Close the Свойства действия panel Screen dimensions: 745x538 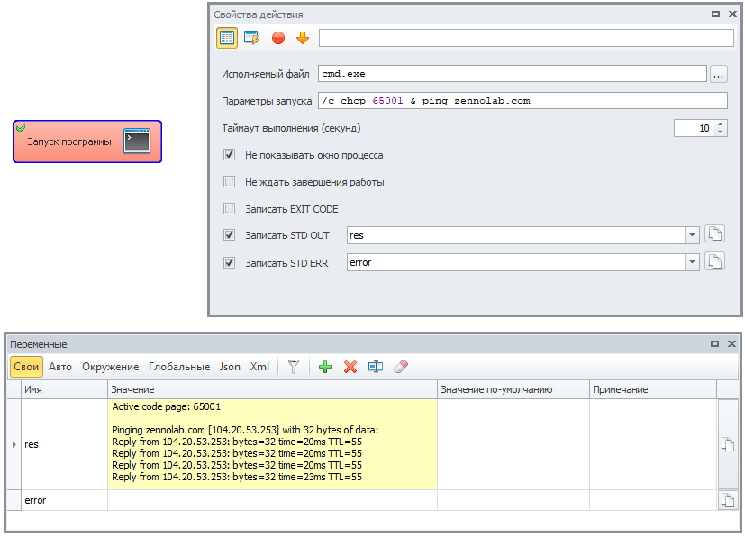tap(732, 14)
